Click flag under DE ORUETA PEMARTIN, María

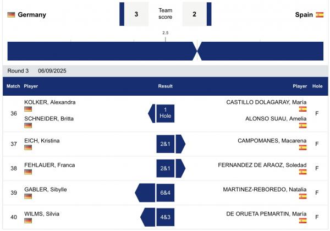tap(302, 221)
